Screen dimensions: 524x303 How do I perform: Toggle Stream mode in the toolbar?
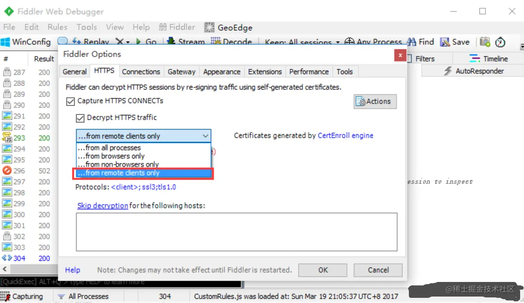tap(186, 42)
